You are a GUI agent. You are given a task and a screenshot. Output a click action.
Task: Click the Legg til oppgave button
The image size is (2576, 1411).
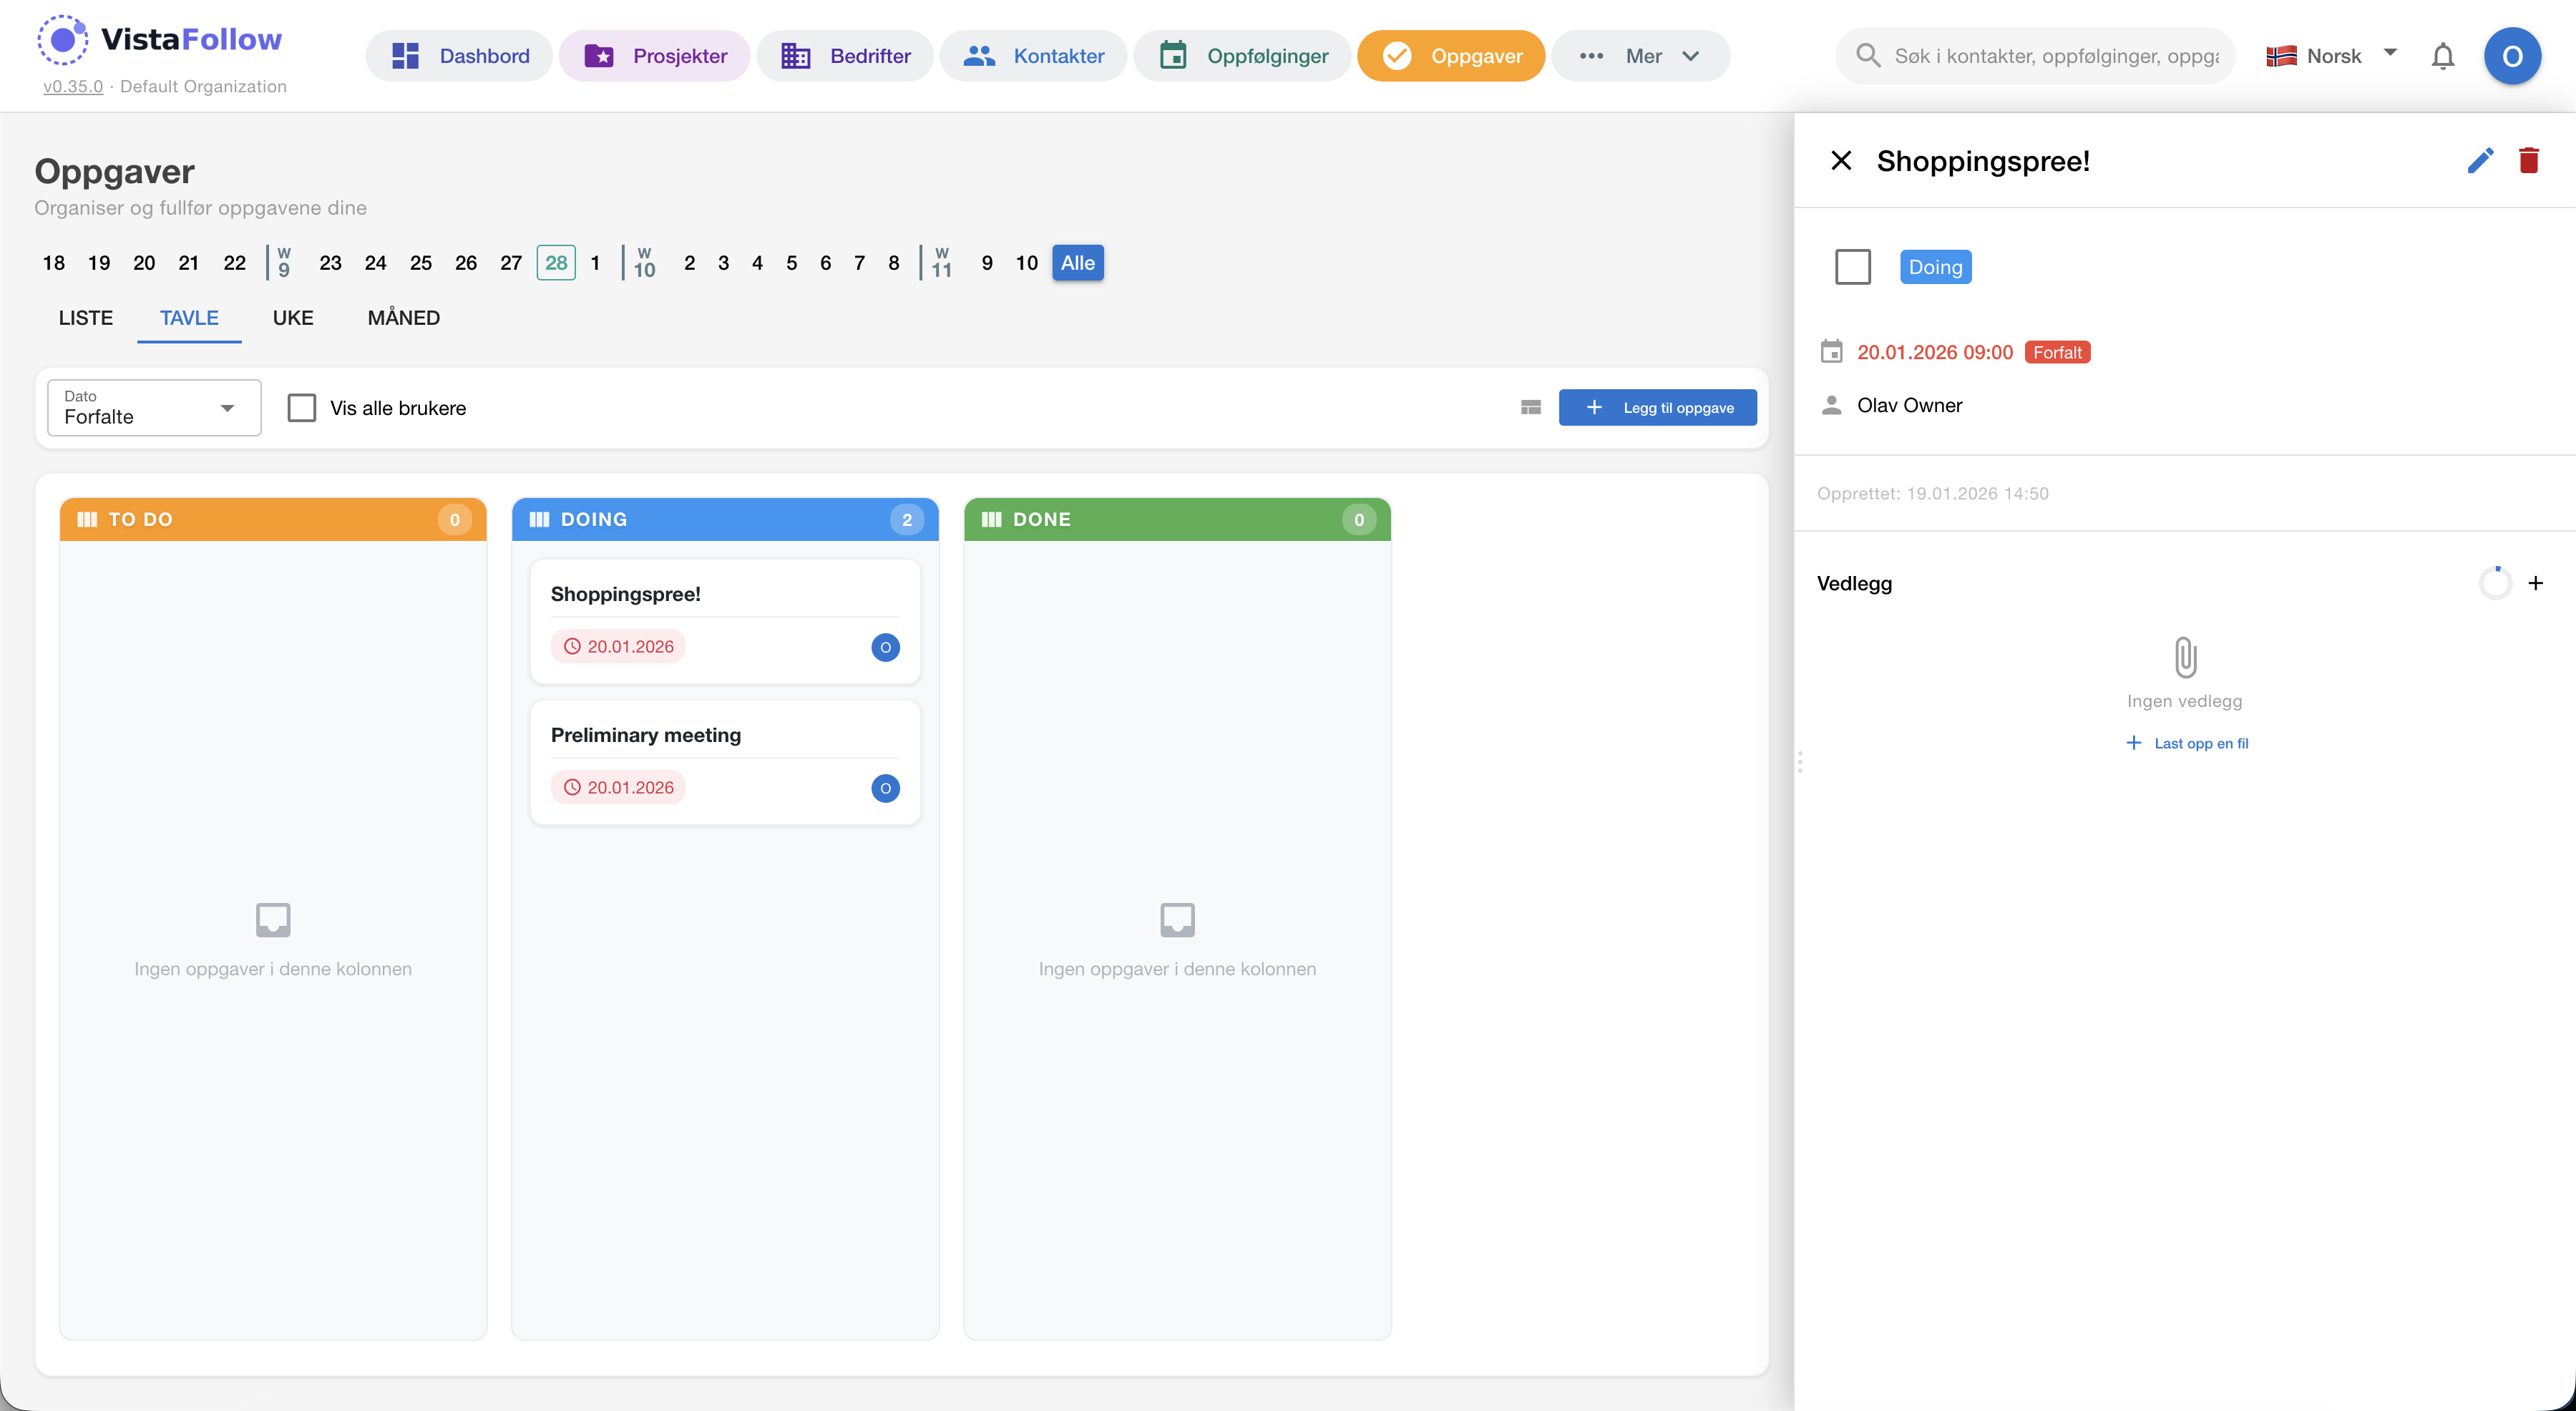pyautogui.click(x=1657, y=407)
